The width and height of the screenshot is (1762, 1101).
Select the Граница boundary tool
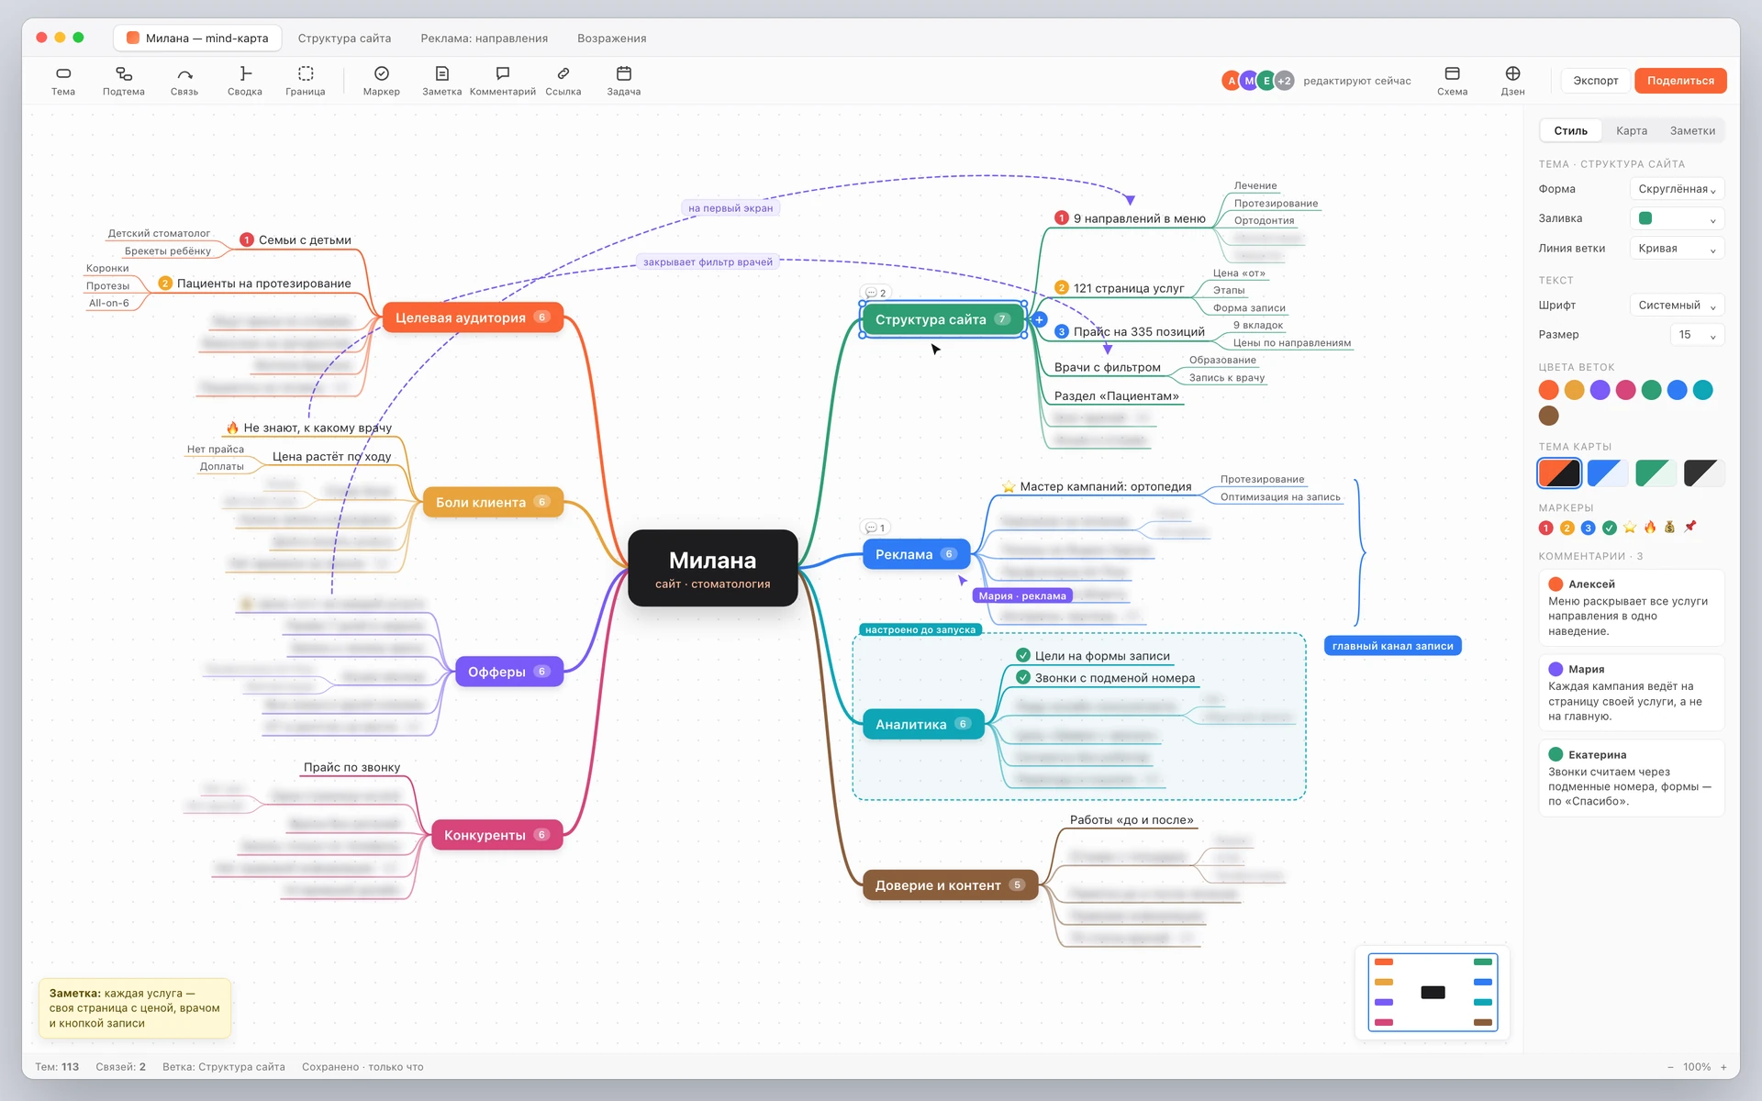(x=306, y=81)
